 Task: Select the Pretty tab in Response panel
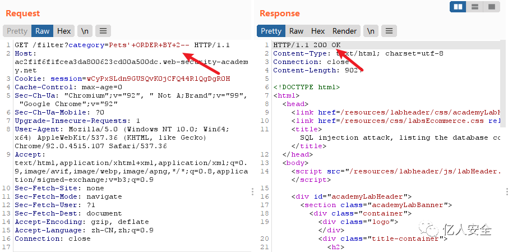(x=271, y=31)
